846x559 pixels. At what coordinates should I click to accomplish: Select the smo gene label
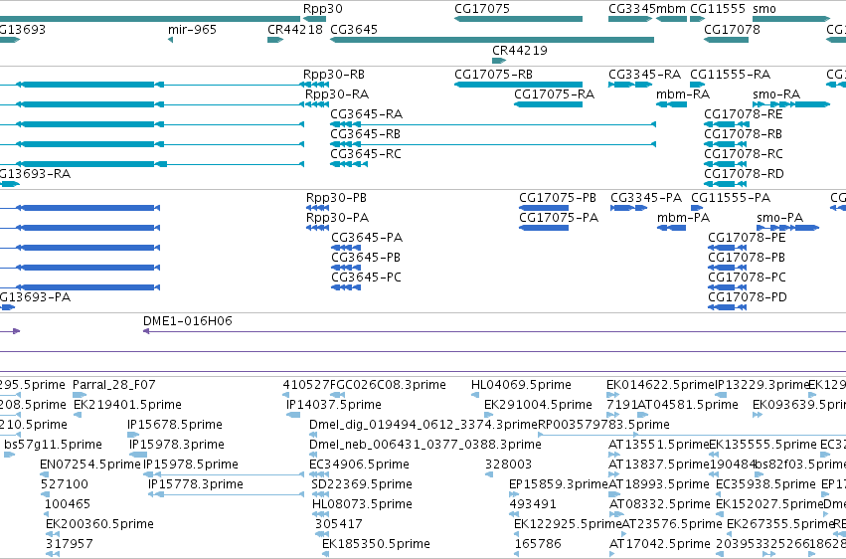764,9
